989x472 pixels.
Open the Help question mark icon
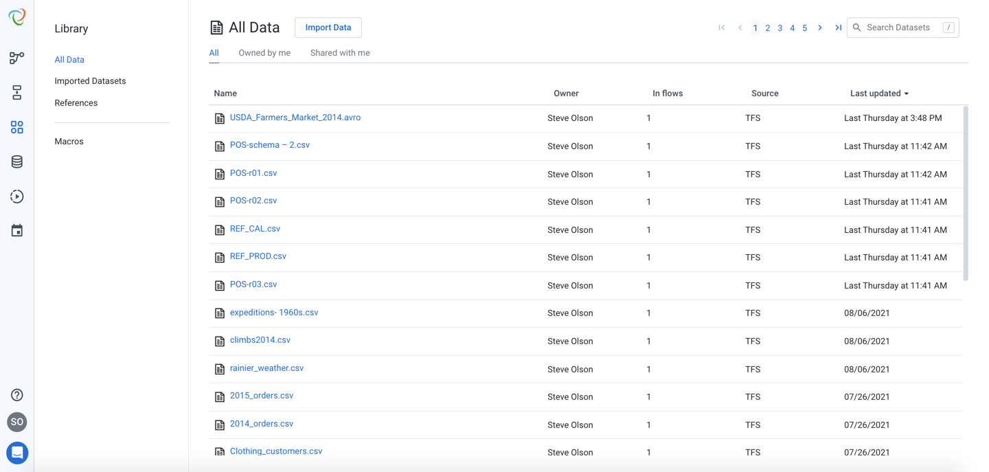click(x=16, y=395)
